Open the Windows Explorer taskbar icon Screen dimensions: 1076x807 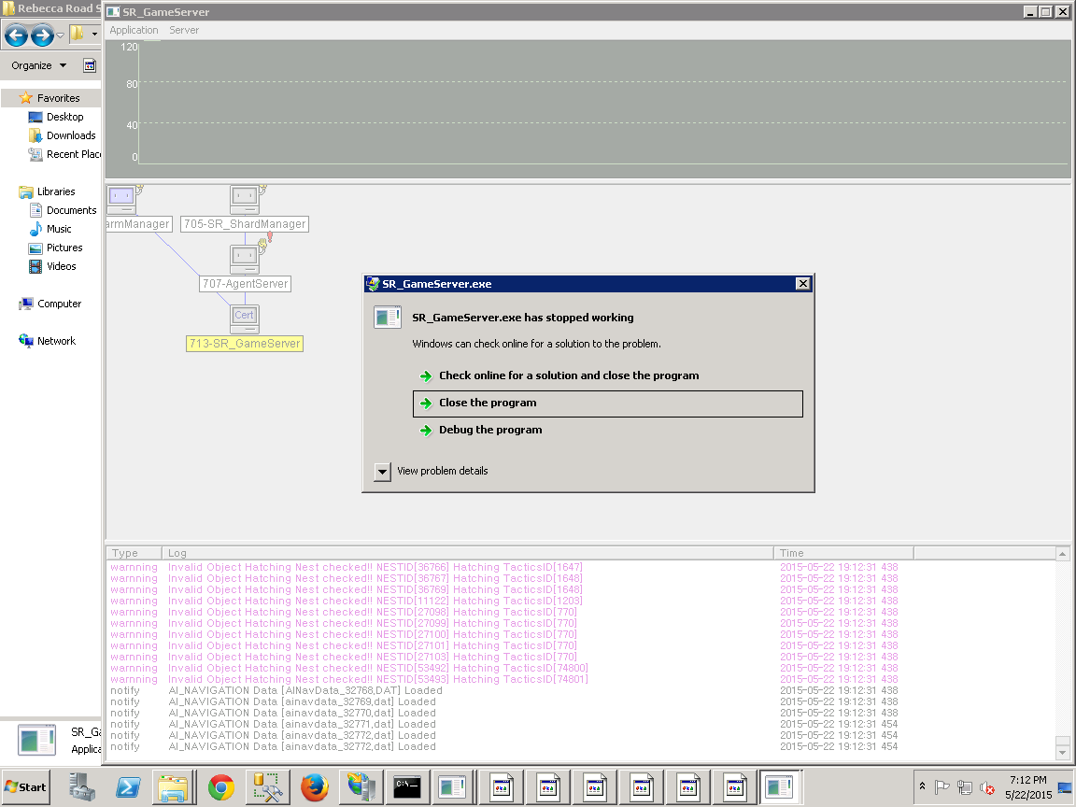pos(173,787)
